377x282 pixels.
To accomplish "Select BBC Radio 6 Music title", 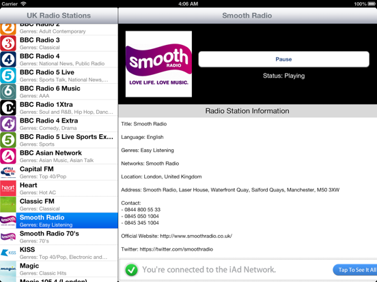I will click(x=50, y=89).
